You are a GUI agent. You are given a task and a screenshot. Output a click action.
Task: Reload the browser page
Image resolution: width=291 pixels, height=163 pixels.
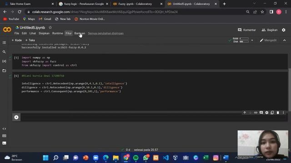pyautogui.click(x=20, y=12)
